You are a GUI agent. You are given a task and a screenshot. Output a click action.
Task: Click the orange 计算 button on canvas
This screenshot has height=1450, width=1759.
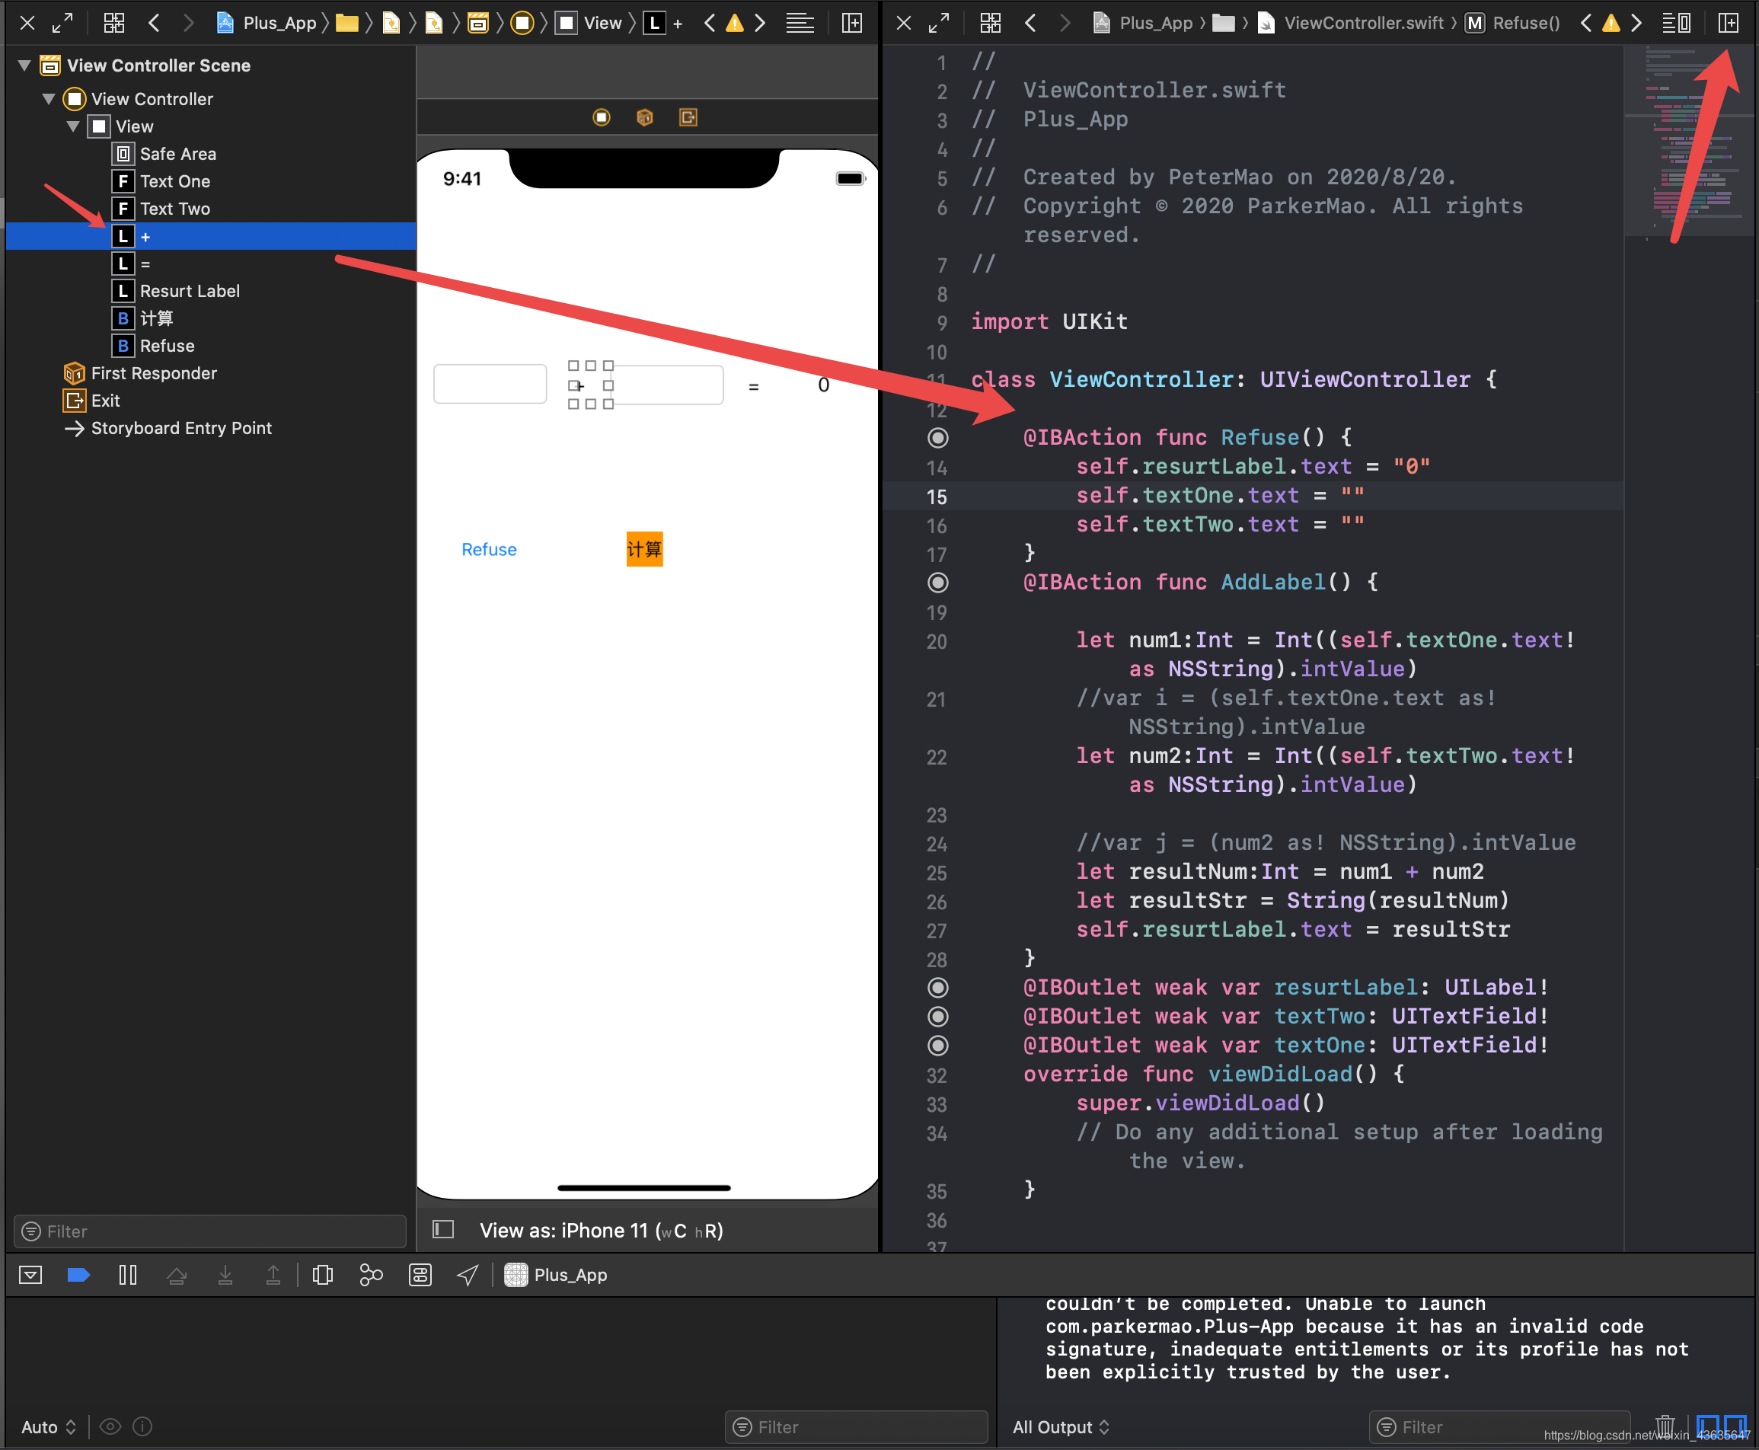coord(644,550)
